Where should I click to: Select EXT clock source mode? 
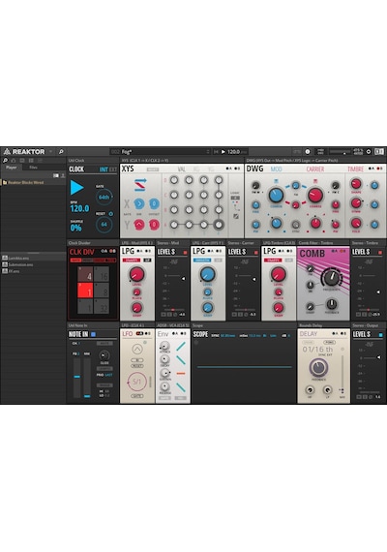[x=113, y=169]
